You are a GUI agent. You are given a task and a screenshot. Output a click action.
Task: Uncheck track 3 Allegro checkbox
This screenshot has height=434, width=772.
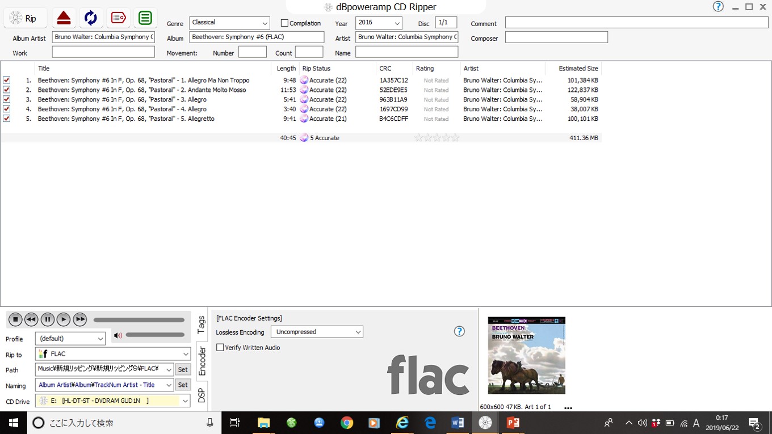tap(6, 99)
